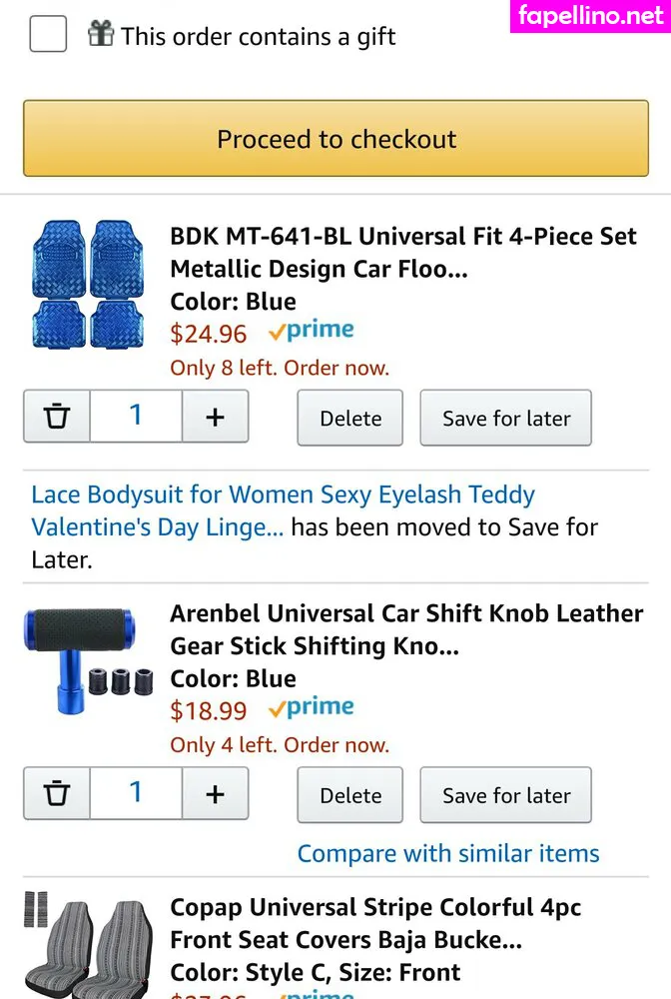Check the 'This order contains a gift' checkbox
Screen dimensions: 671x999
(48, 35)
